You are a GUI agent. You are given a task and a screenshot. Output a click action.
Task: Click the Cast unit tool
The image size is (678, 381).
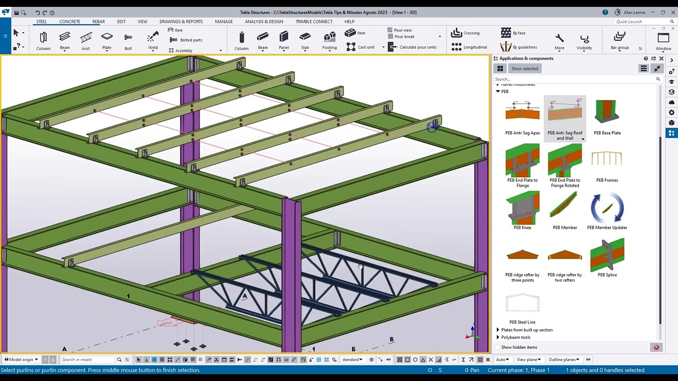tap(361, 47)
